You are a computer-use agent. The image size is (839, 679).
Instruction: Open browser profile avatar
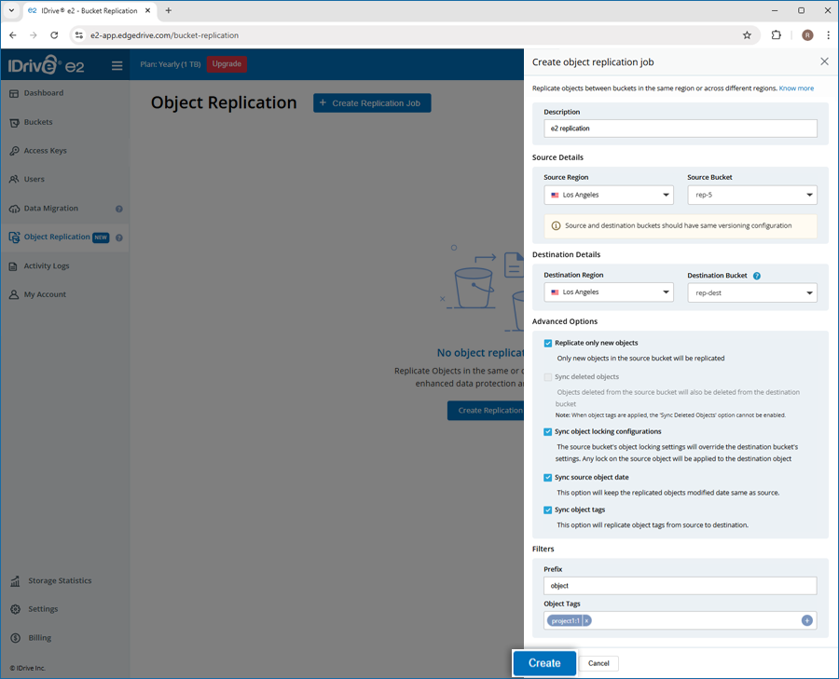(807, 35)
